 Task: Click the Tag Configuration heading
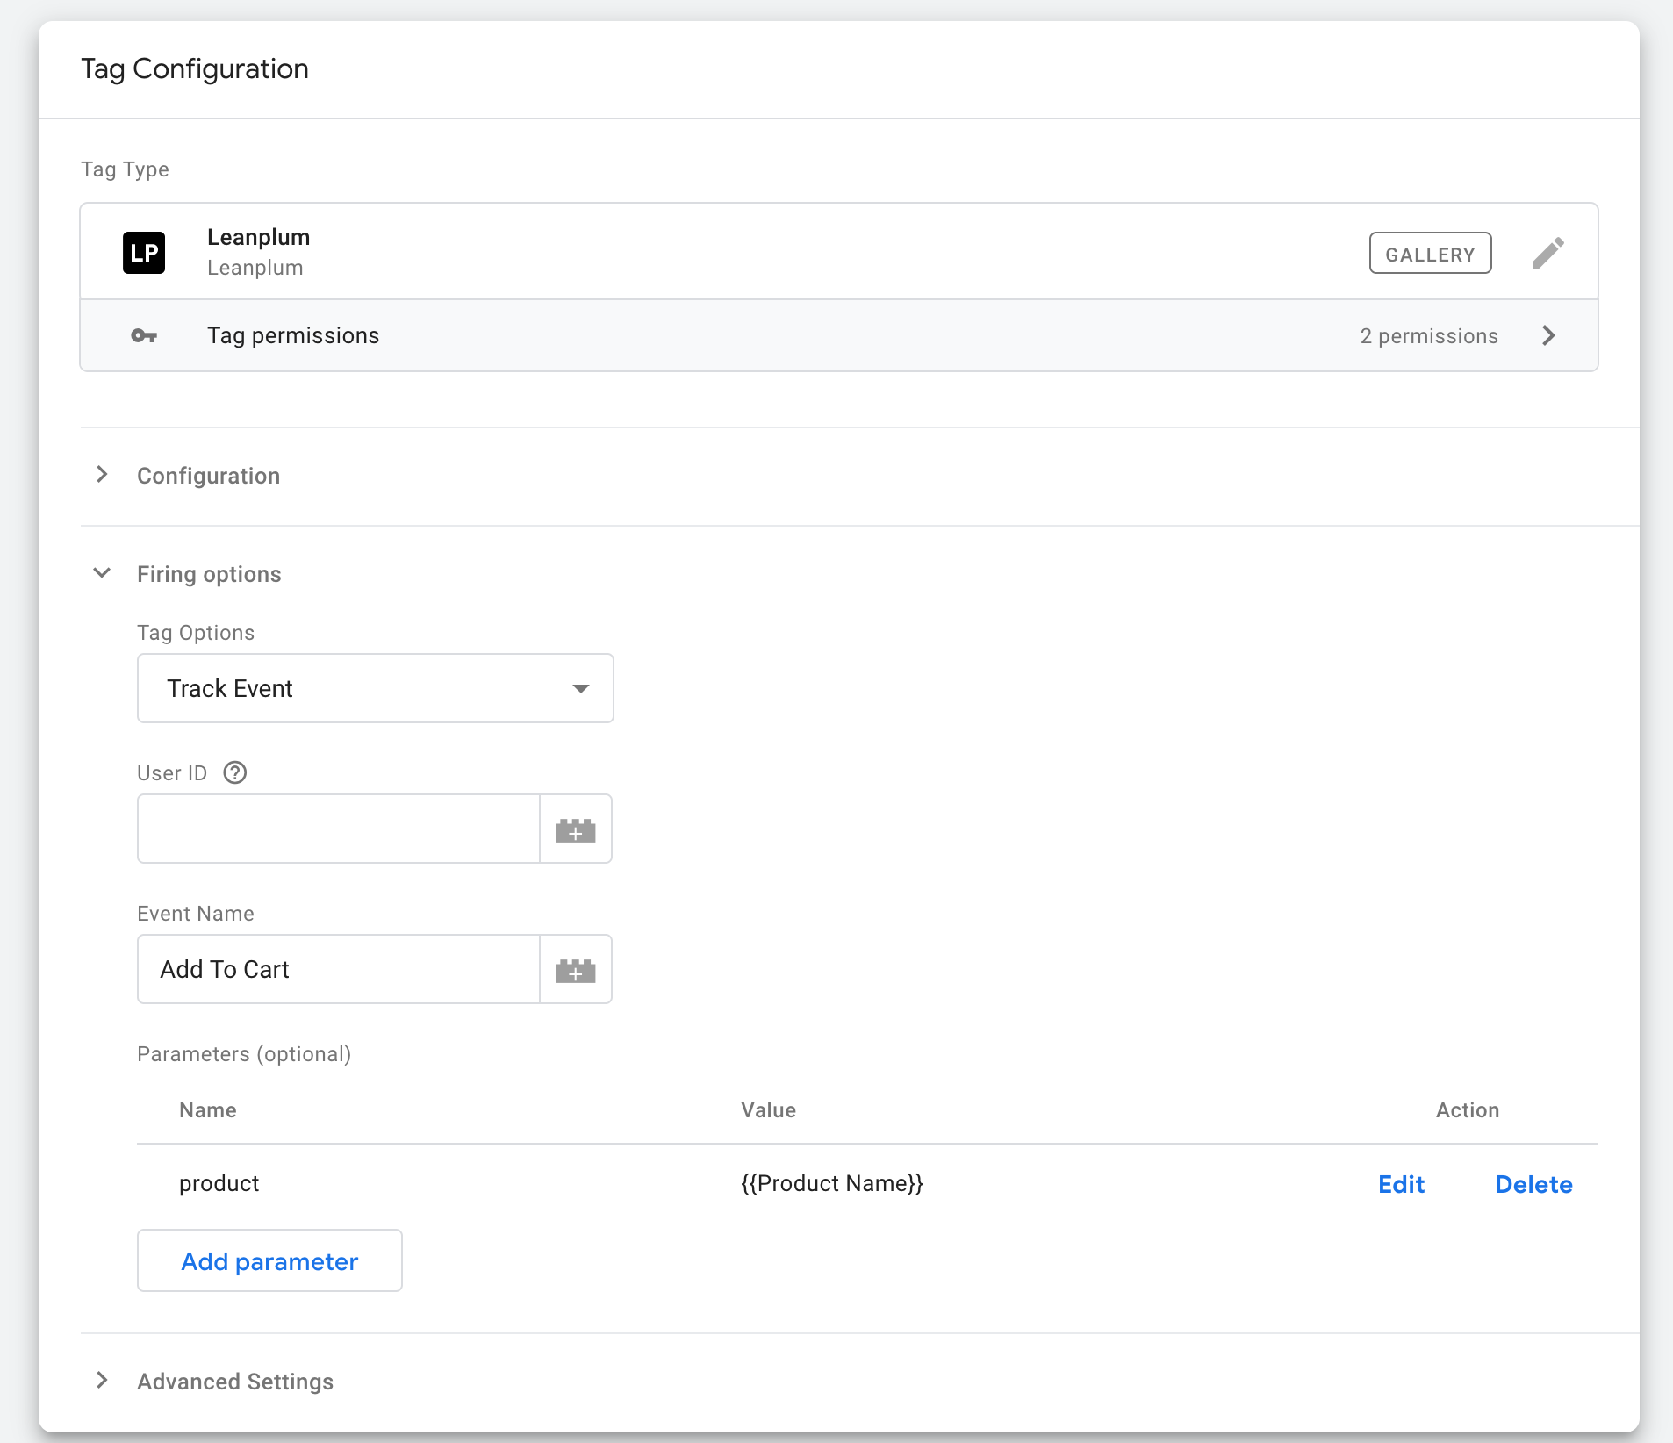tap(195, 68)
